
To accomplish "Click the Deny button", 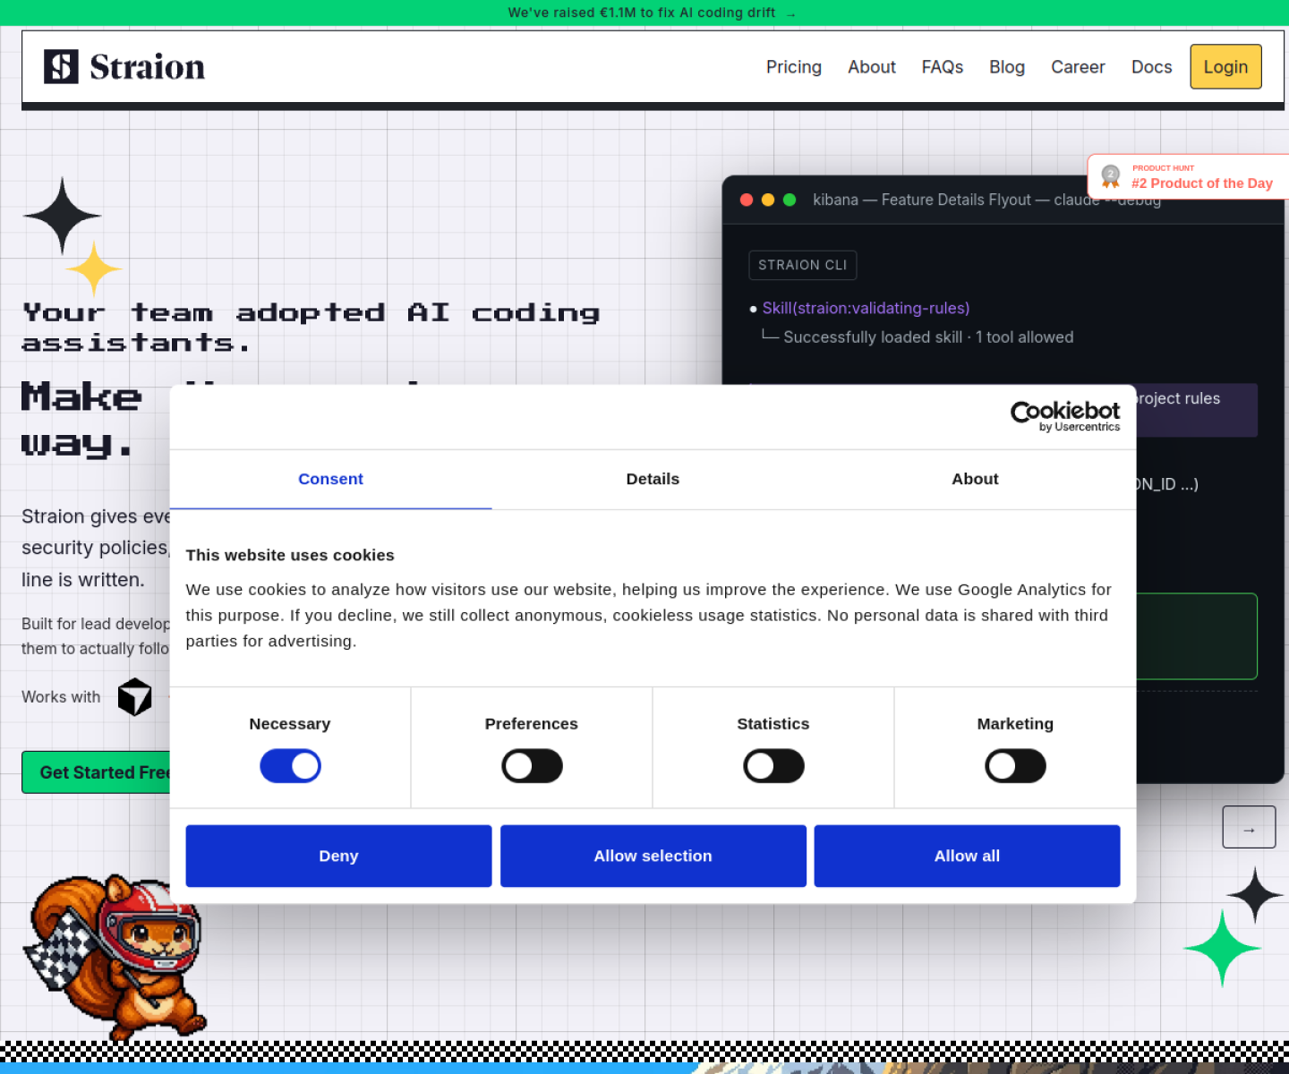I will 338,856.
